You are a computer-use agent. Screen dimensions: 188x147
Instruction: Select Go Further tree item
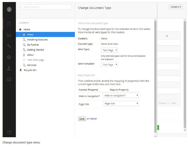33,45
